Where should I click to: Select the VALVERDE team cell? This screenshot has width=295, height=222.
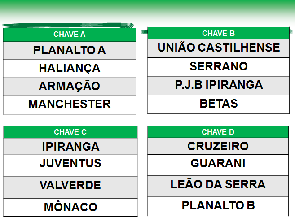(70, 186)
